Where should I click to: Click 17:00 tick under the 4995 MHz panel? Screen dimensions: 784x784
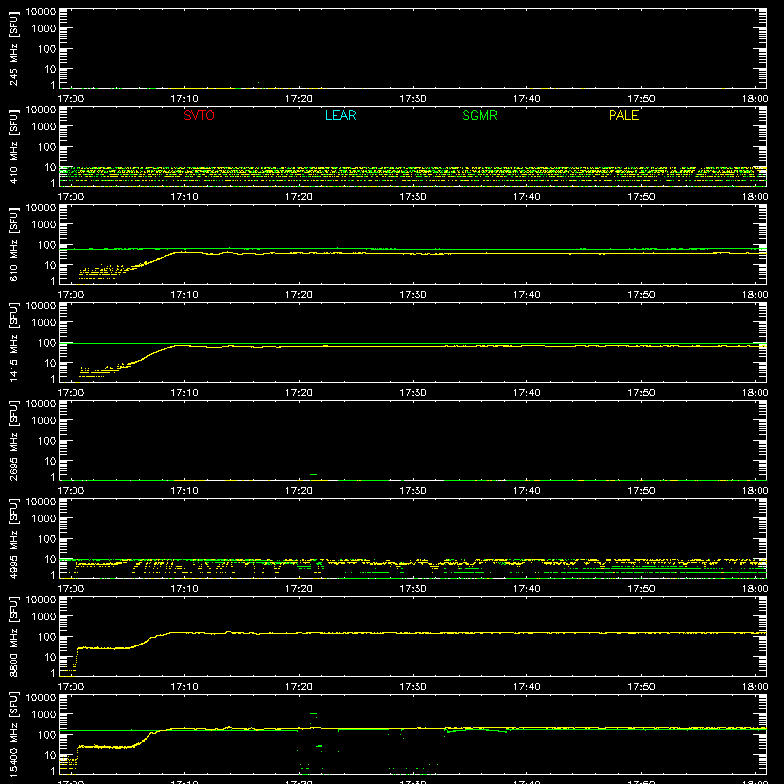tap(71, 589)
